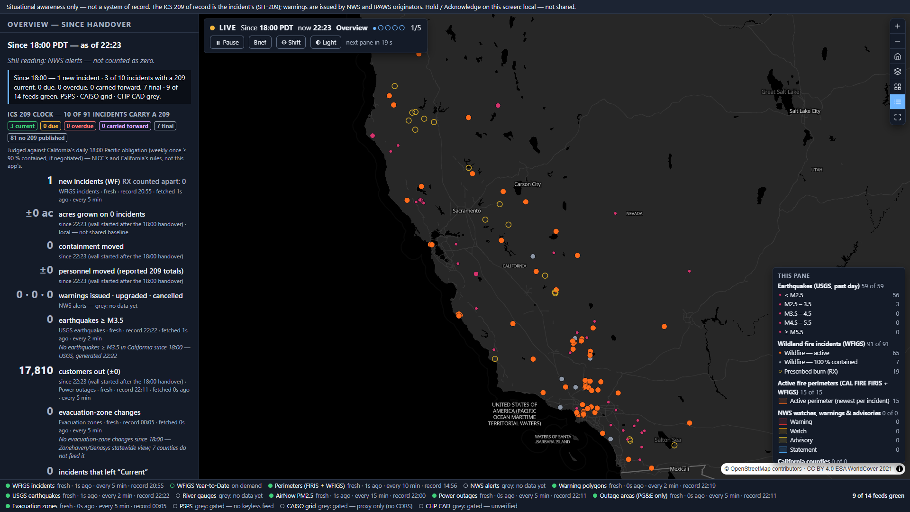
Task: Click the WFIGS incidents feed status
Action: pos(84,486)
